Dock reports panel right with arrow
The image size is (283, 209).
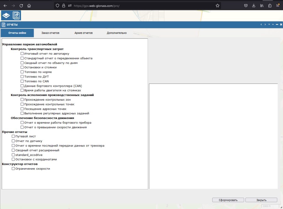[x=265, y=24]
